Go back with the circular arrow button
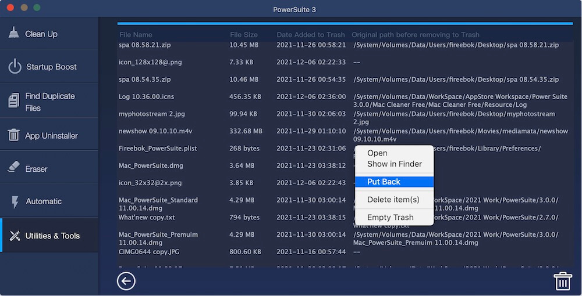 (x=126, y=281)
